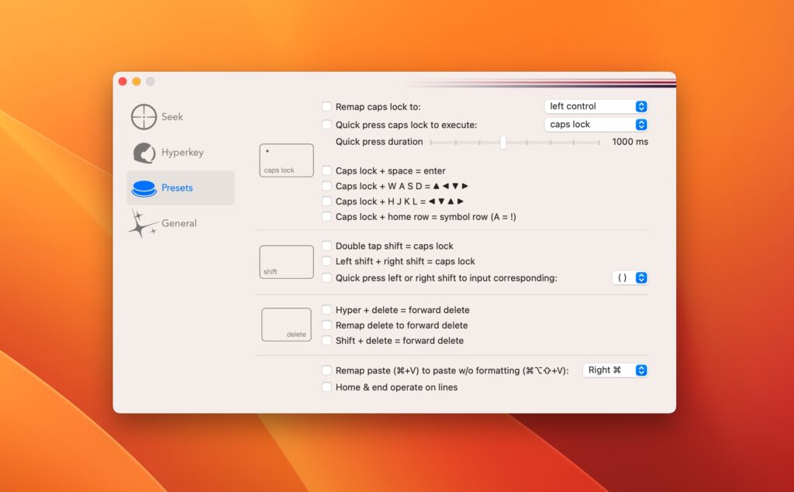Toggle Caps lock + space = enter
The image size is (794, 492).
pyautogui.click(x=326, y=170)
